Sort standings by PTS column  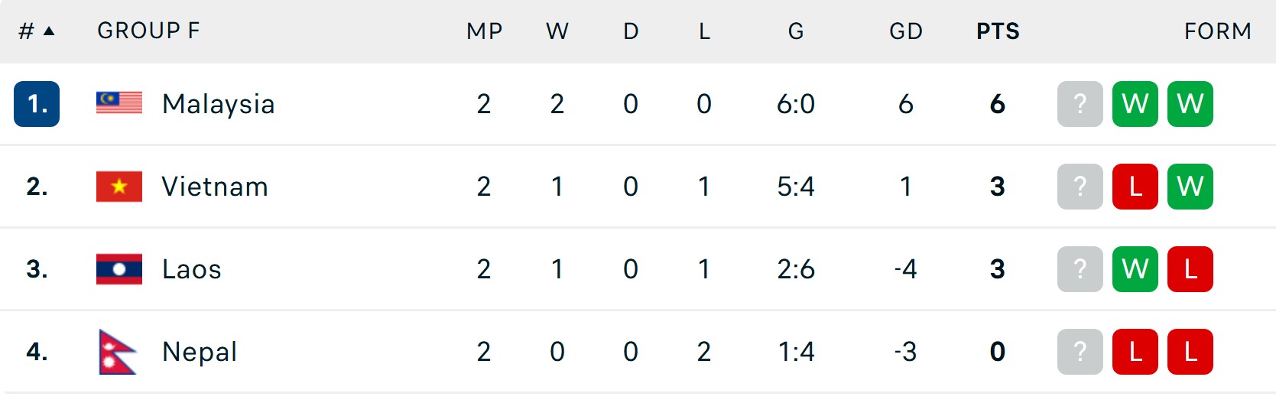[998, 31]
